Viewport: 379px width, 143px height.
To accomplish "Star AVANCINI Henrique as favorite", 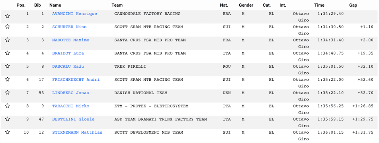I will click(x=7, y=16).
